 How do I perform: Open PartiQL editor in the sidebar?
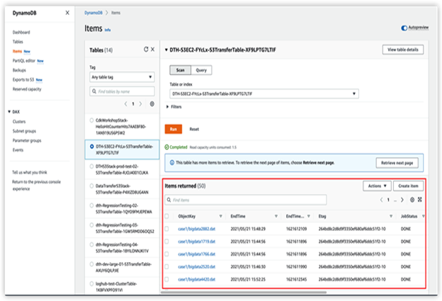click(24, 61)
